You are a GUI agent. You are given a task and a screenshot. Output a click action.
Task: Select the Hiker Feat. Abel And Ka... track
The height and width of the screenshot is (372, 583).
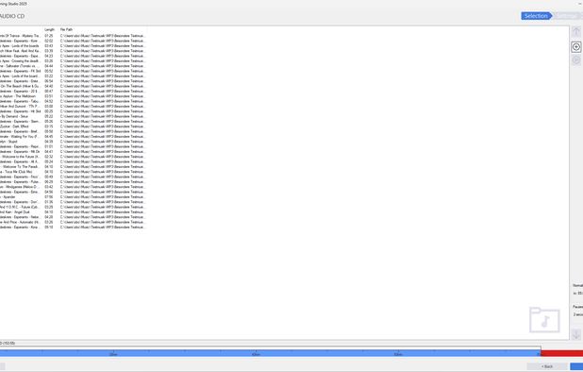pos(73,51)
